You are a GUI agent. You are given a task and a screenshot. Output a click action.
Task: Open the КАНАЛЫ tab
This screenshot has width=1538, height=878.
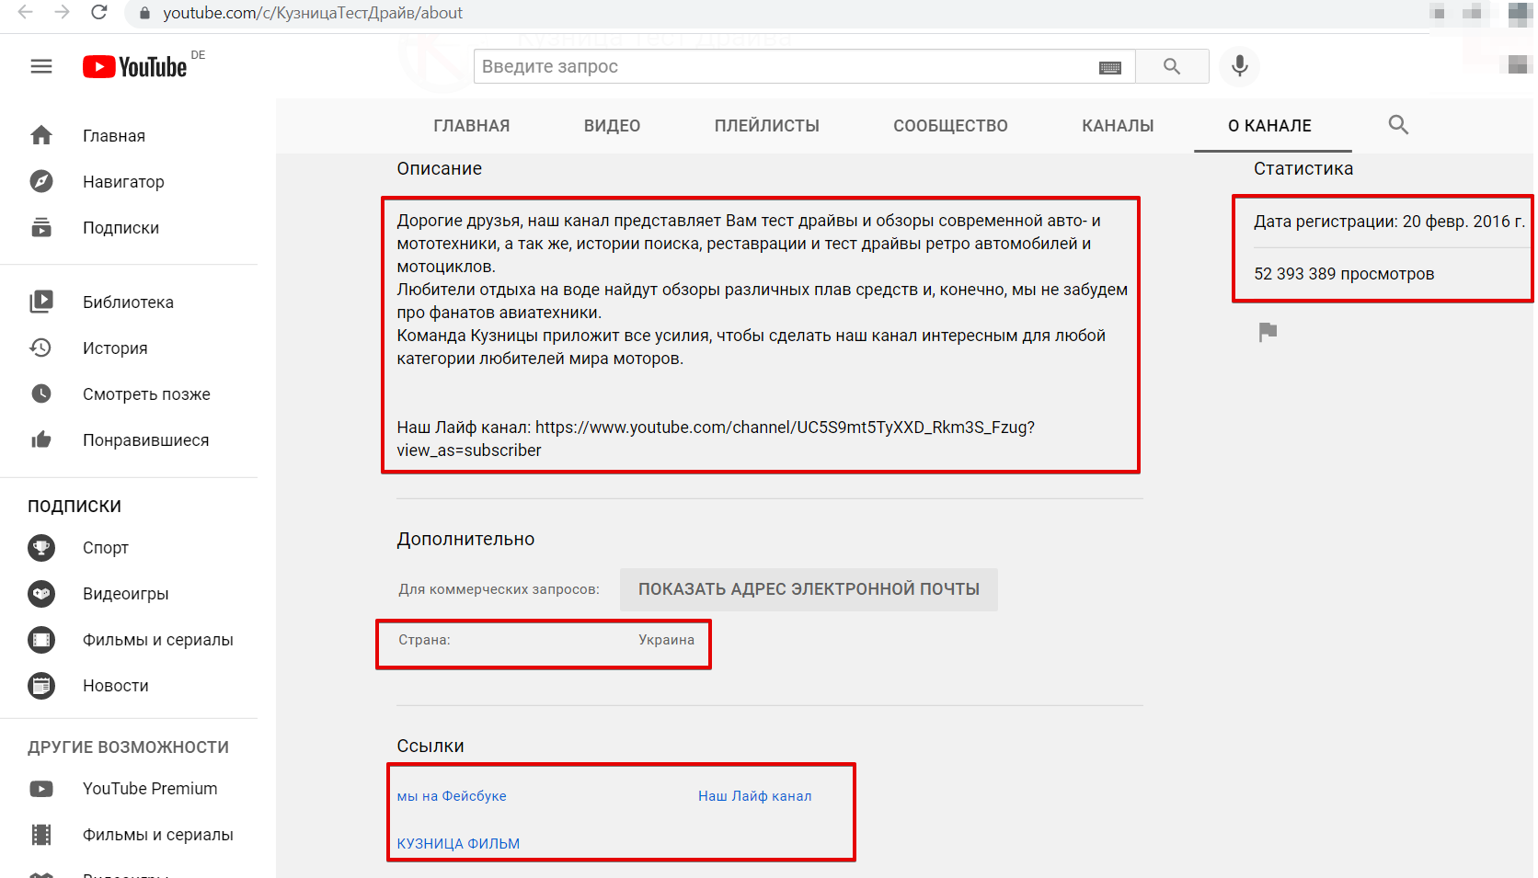coord(1118,126)
